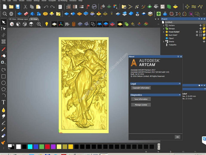Click the palette scroll up arrow

click(x=159, y=145)
